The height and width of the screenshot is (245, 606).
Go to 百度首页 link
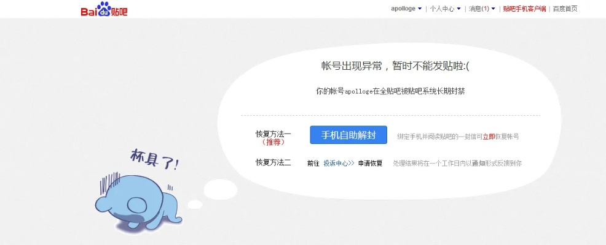[x=565, y=9]
